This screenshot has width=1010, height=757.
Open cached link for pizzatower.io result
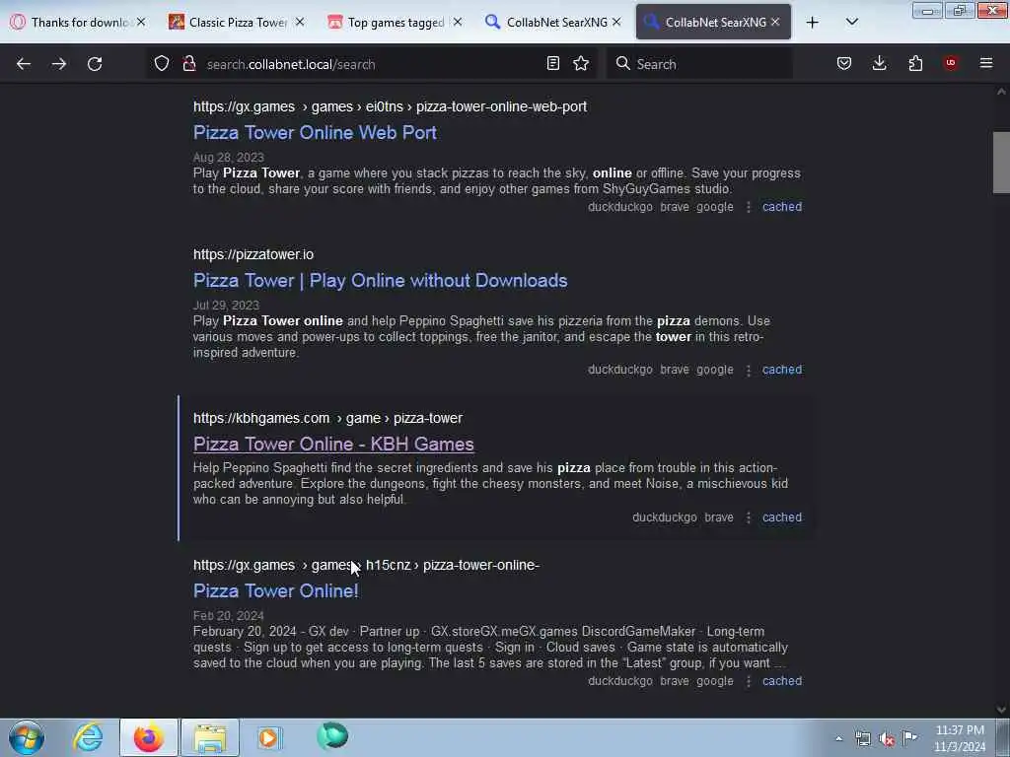point(782,370)
